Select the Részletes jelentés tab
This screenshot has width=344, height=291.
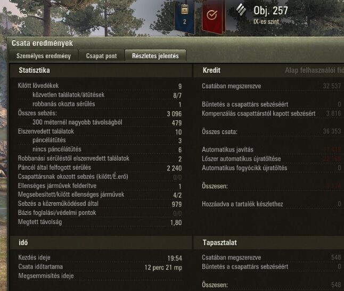click(155, 56)
